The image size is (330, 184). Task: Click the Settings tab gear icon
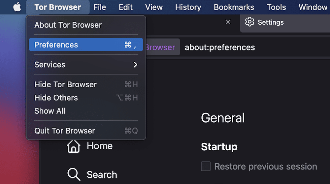pos(250,22)
